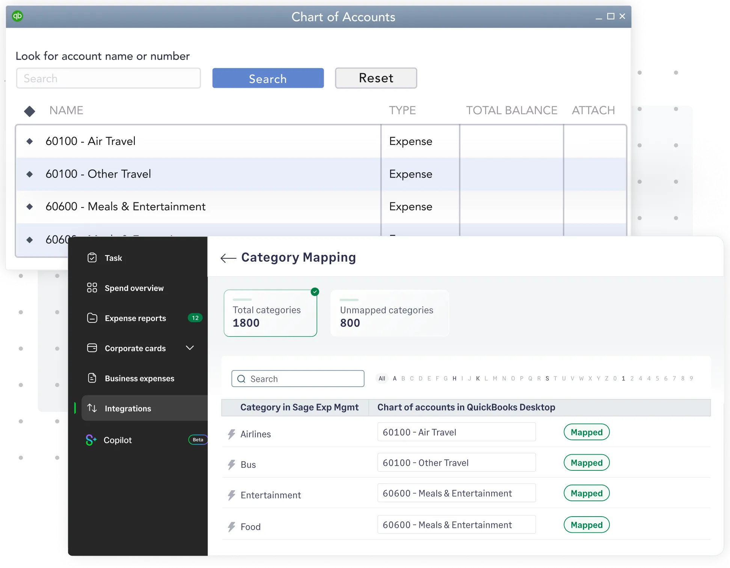Select the All filter above mappings
The image size is (730, 568).
(x=382, y=378)
